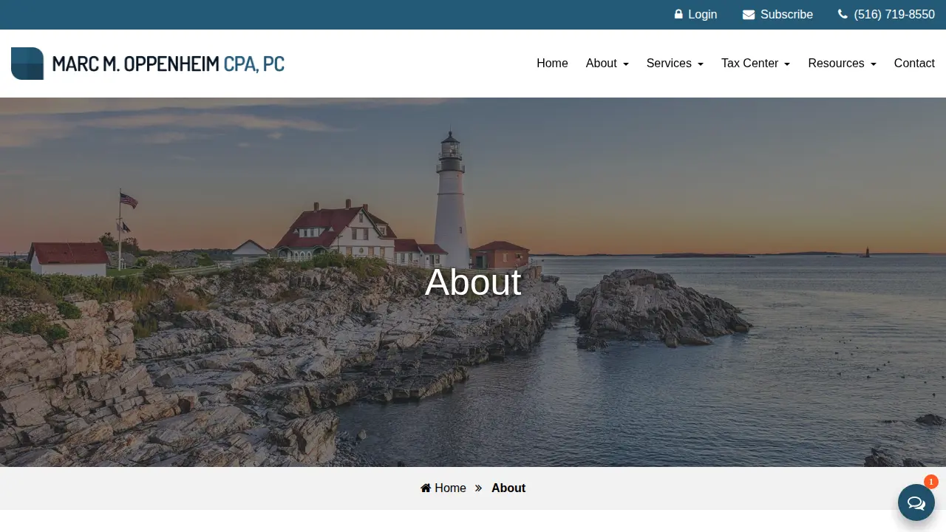The width and height of the screenshot is (946, 532).
Task: Click the chat notification badge showing 1
Action: point(931,482)
